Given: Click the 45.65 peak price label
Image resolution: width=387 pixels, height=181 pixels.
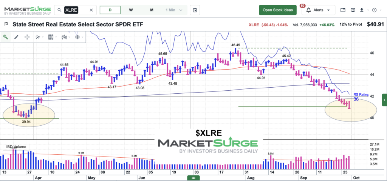Looking at the screenshot, I should 163,53.
